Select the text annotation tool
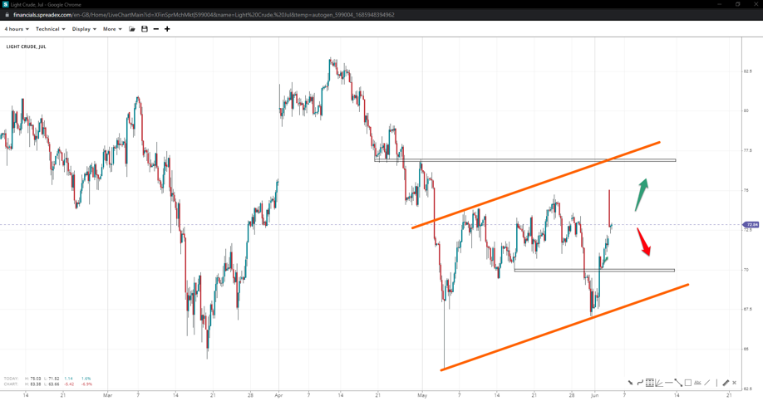The height and width of the screenshot is (401, 763). (697, 383)
